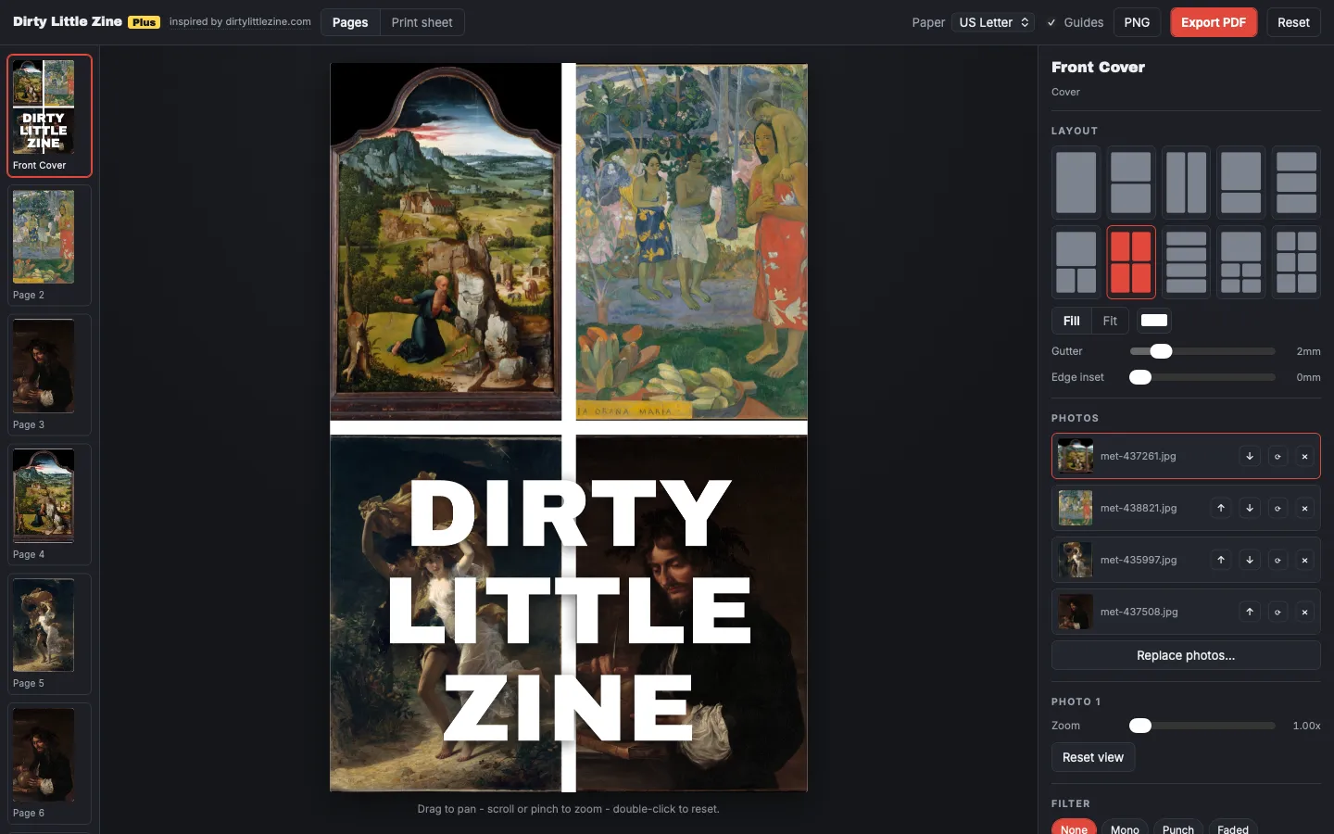Screen dimensions: 1334x834
Task: Click the Plus badge beside the app title
Action: pos(144,22)
